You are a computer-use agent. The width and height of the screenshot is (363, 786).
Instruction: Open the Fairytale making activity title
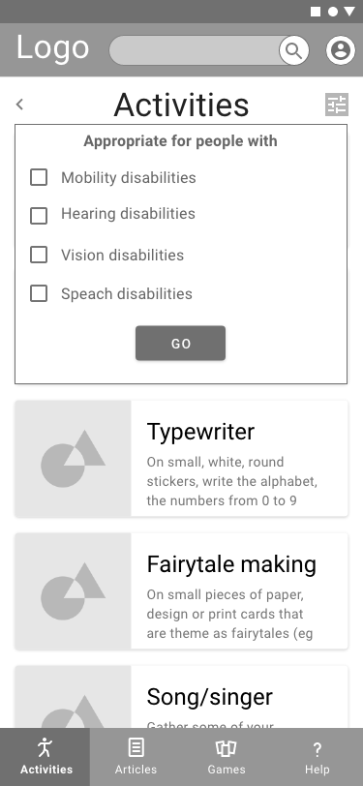231,564
